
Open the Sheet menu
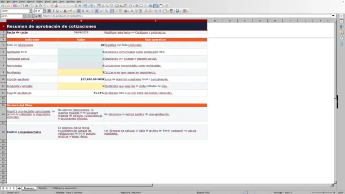(48, 1)
